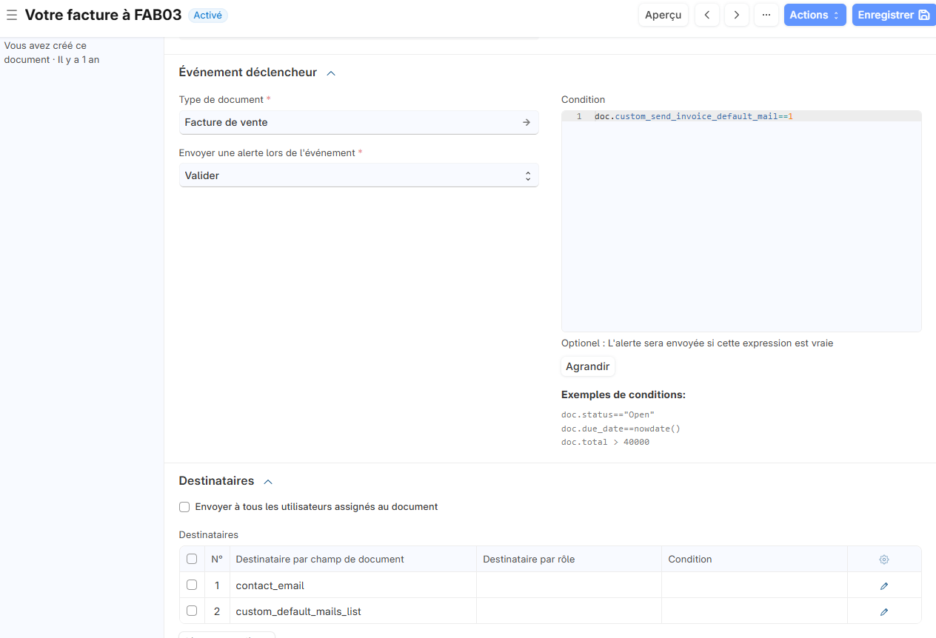Screen dimensions: 936x638
Task: Open the Actions menu
Action: pyautogui.click(x=815, y=15)
